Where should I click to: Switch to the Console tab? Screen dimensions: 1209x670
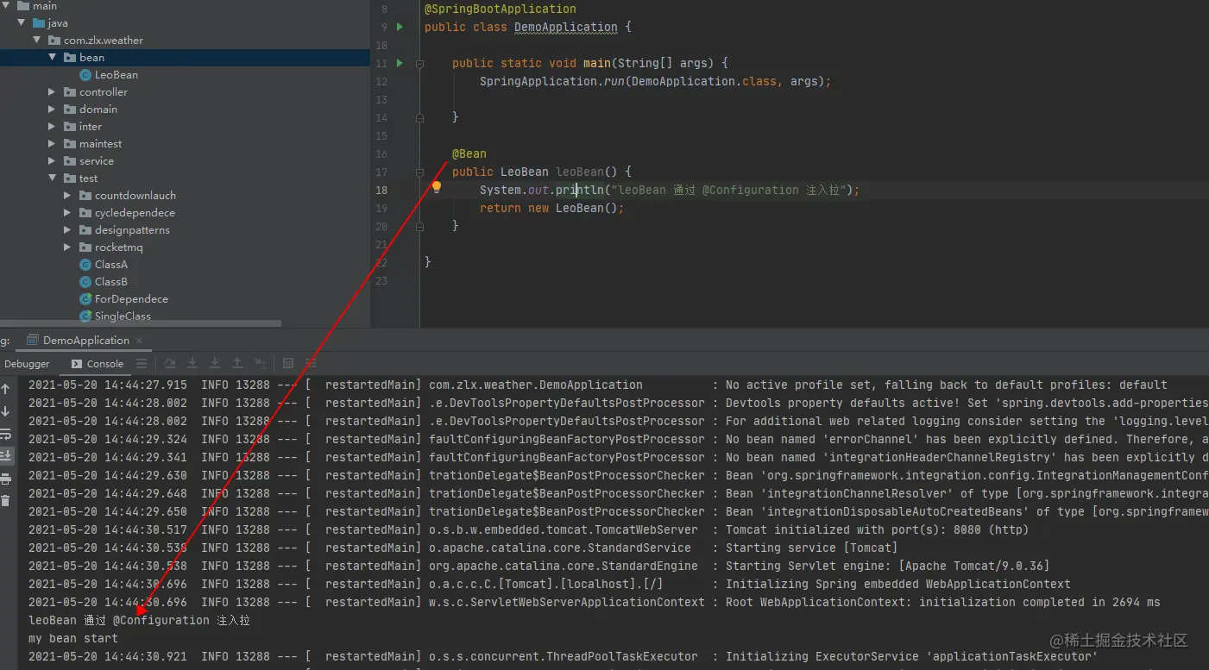click(x=98, y=364)
